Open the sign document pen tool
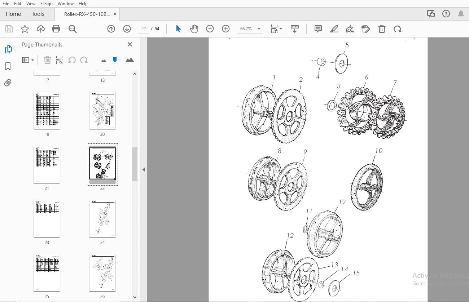This screenshot has width=469, height=302. pos(350,29)
